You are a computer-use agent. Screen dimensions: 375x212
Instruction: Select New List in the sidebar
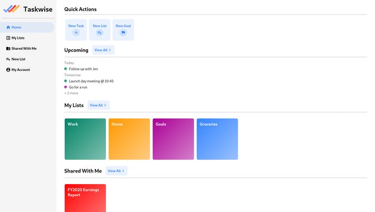[x=27, y=59]
